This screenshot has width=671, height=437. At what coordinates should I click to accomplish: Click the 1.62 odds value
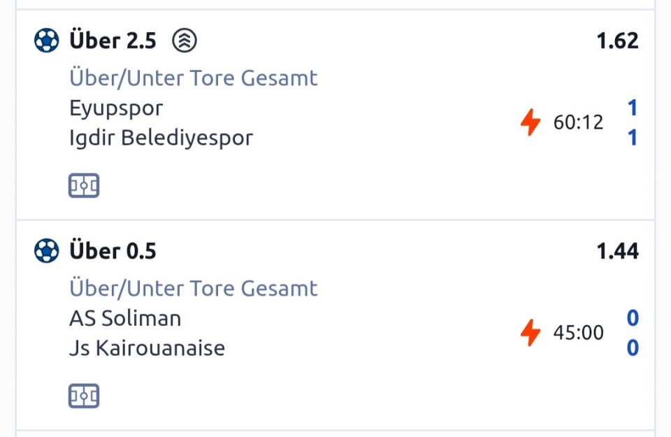tap(617, 41)
